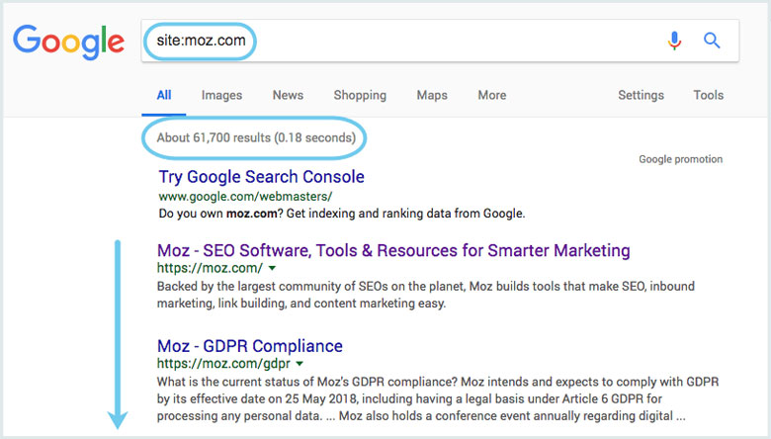
Task: Expand the More search menu
Action: (x=491, y=95)
